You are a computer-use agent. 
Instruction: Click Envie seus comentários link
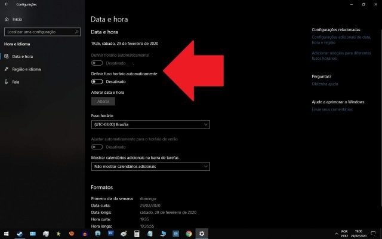[x=332, y=109]
